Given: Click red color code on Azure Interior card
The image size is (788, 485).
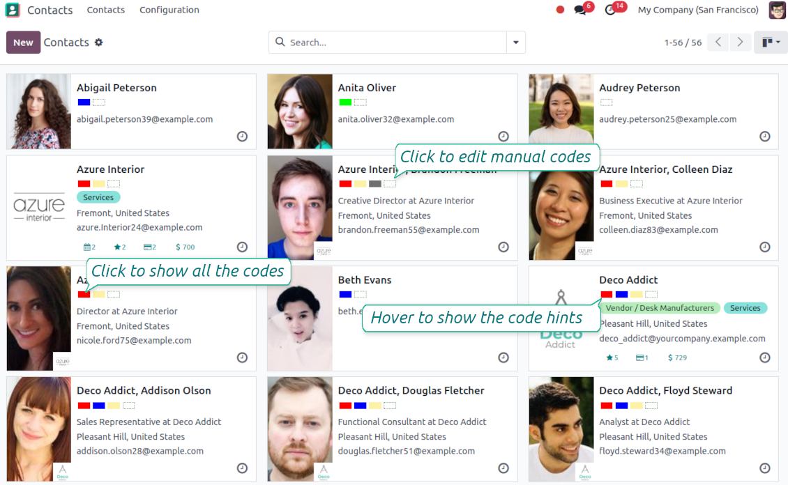Looking at the screenshot, I should coord(84,184).
